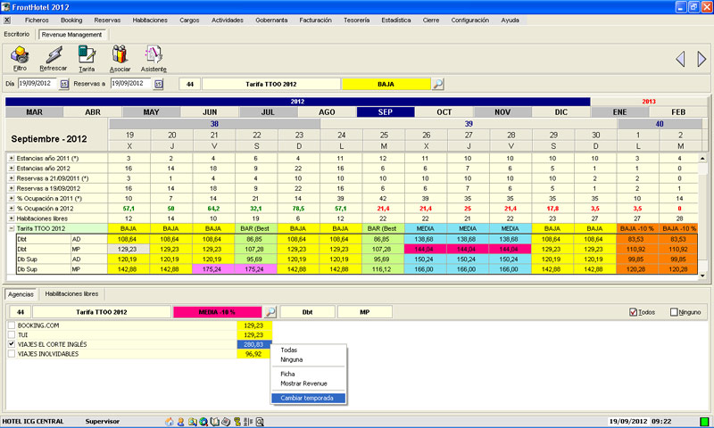This screenshot has height=428, width=714.
Task: Click the Asociar toolbar icon
Action: pyautogui.click(x=120, y=57)
